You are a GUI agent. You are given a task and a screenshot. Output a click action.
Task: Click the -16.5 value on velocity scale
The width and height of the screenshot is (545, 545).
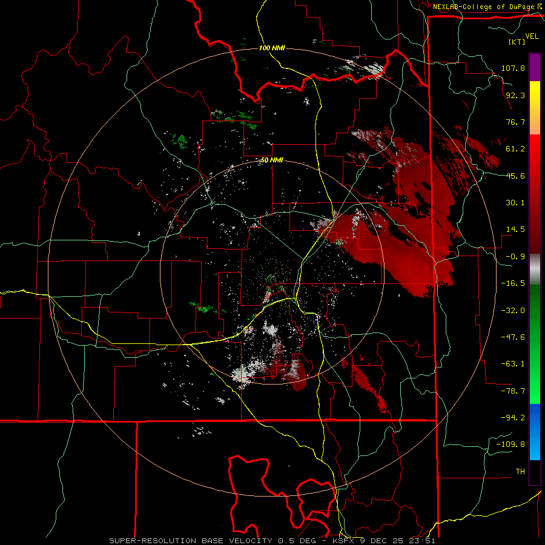pos(513,283)
